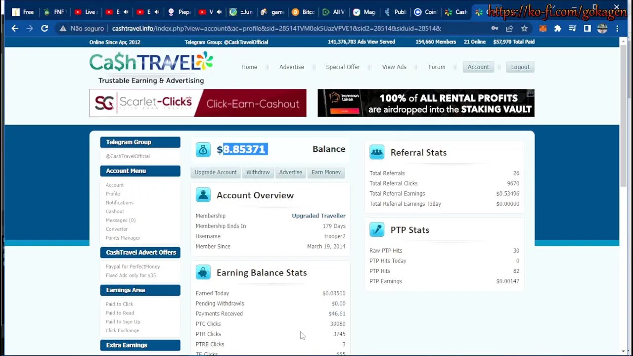Click Advertise button under balance
The image size is (633, 356).
(x=290, y=172)
